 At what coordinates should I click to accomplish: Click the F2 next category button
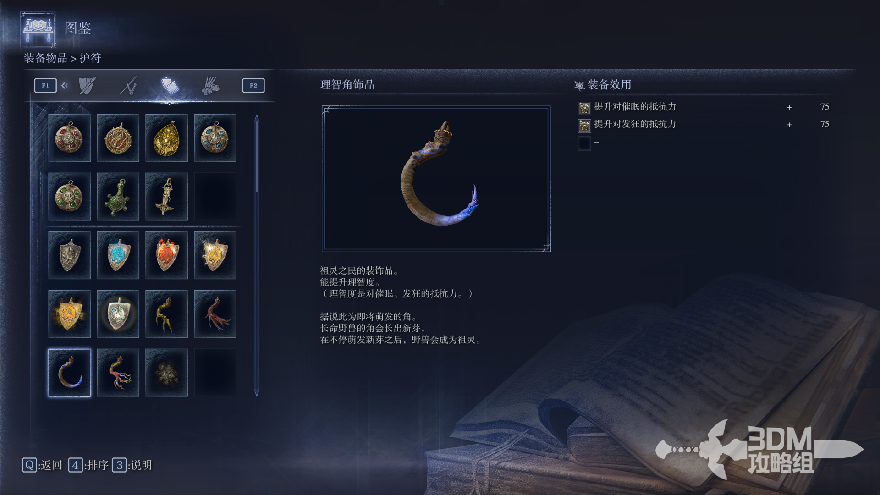point(253,86)
